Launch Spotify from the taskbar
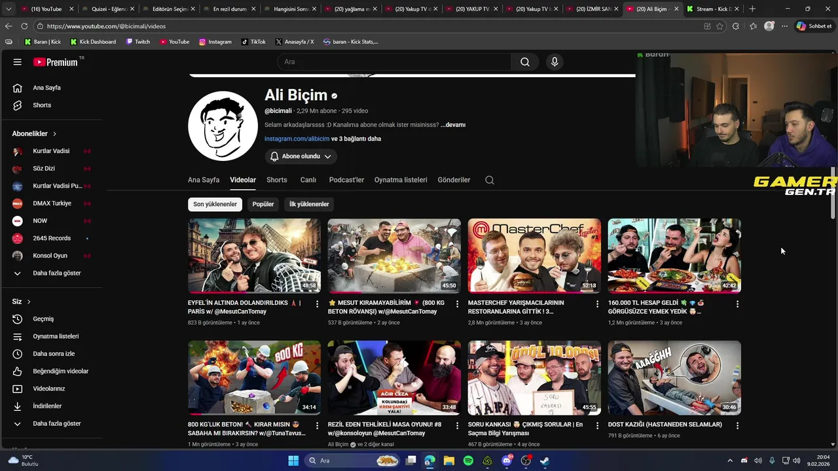Image resolution: width=838 pixels, height=471 pixels. [x=468, y=461]
